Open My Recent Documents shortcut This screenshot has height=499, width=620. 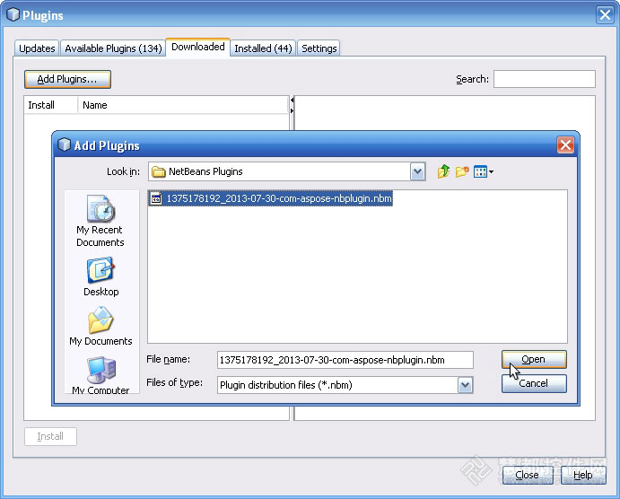pos(100,221)
